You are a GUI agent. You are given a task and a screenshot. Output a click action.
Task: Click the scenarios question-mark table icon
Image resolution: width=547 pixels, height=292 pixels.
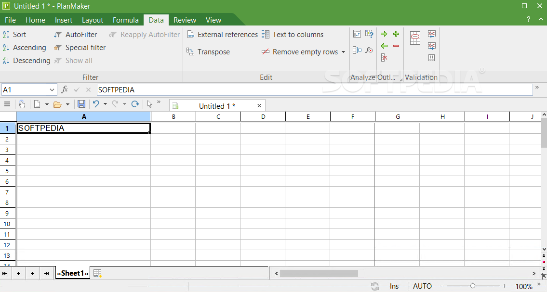tap(369, 34)
